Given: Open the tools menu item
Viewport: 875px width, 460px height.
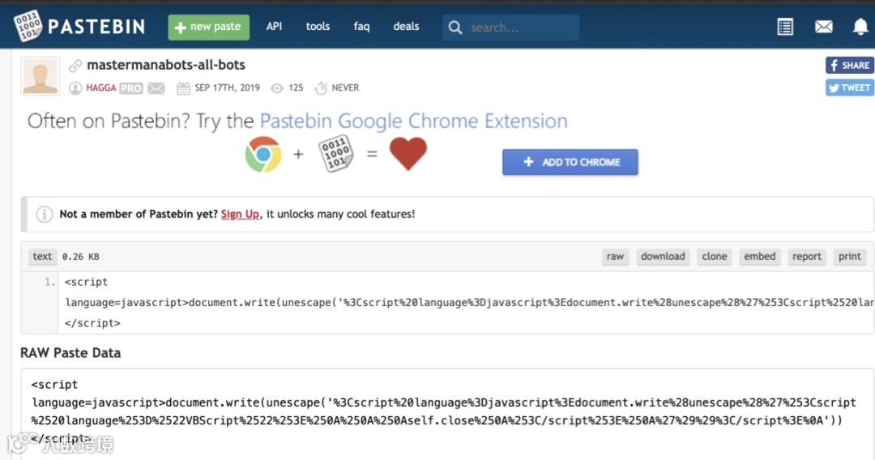Looking at the screenshot, I should pos(318,27).
